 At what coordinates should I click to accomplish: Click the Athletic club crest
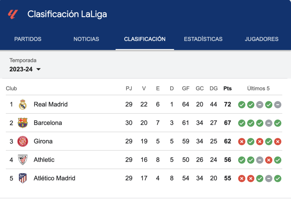pos(23,160)
